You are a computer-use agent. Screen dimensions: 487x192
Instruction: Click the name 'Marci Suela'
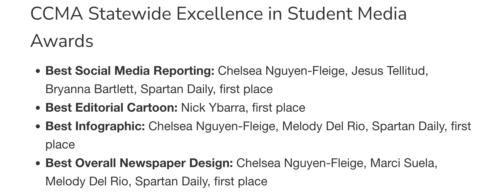(x=402, y=163)
